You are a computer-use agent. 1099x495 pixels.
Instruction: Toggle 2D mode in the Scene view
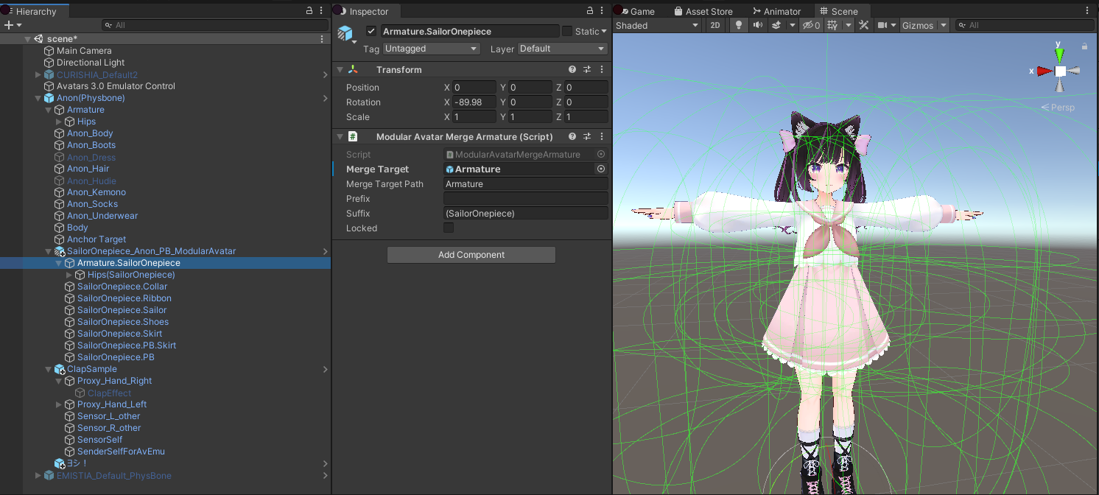pyautogui.click(x=714, y=25)
